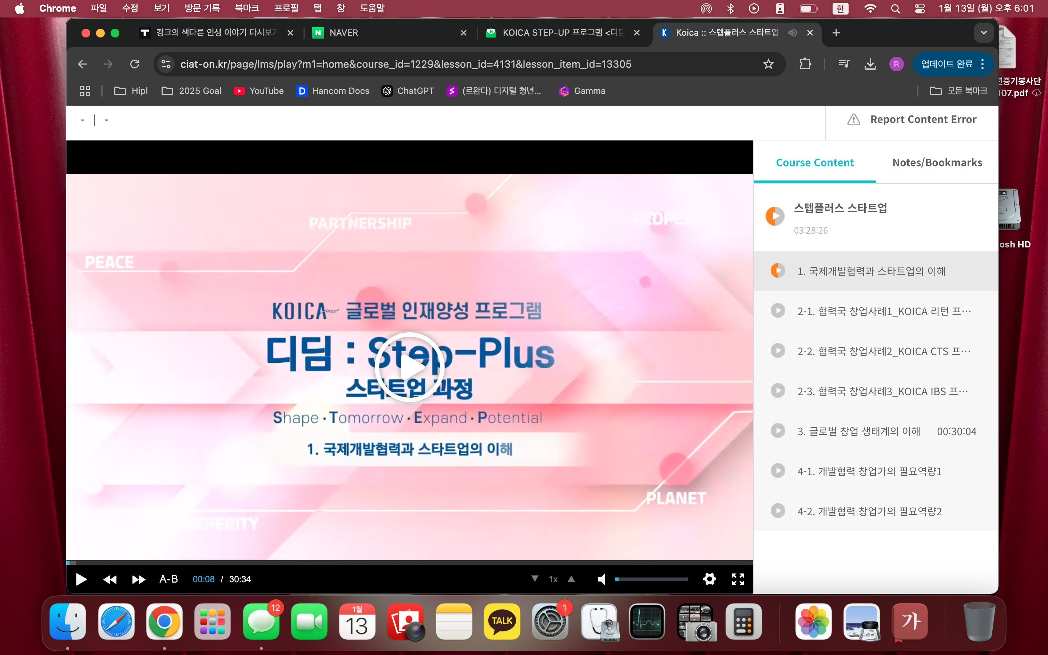This screenshot has width=1048, height=655.
Task: Adjust the volume slider in the player
Action: tap(651, 579)
